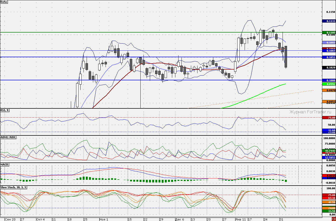
Task: Click the Дек 6 date on the time axis
Action: click(x=180, y=219)
